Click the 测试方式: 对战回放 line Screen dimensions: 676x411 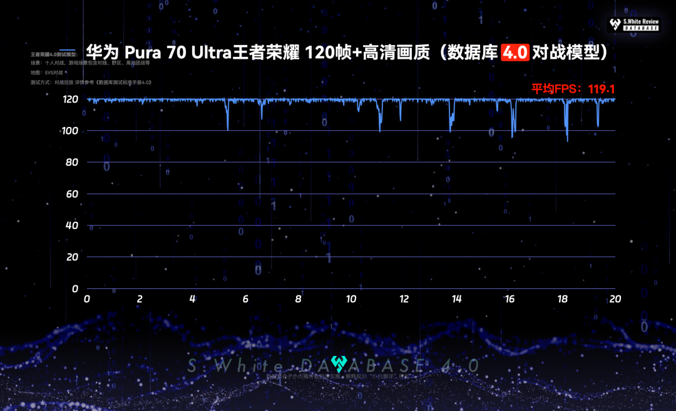point(91,83)
